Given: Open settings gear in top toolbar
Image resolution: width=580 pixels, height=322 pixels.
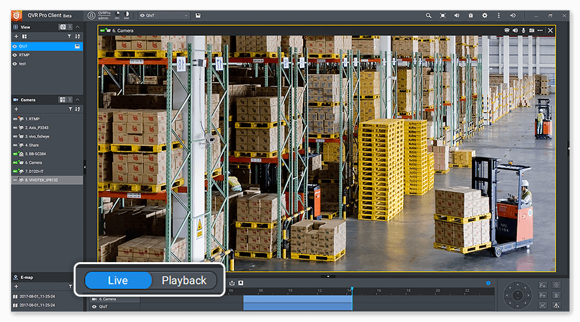Looking at the screenshot, I should [x=484, y=15].
